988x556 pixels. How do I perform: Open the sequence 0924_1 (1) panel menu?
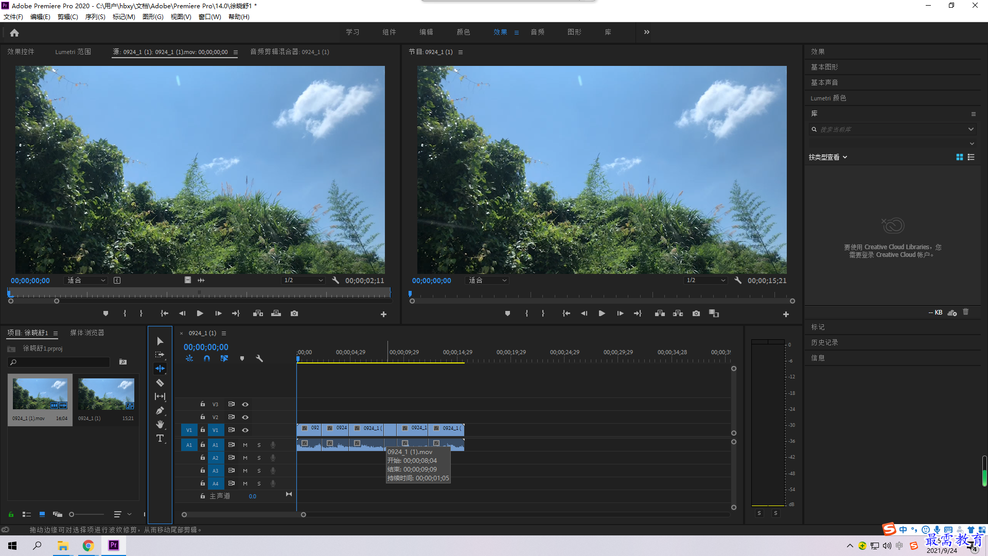click(x=224, y=333)
